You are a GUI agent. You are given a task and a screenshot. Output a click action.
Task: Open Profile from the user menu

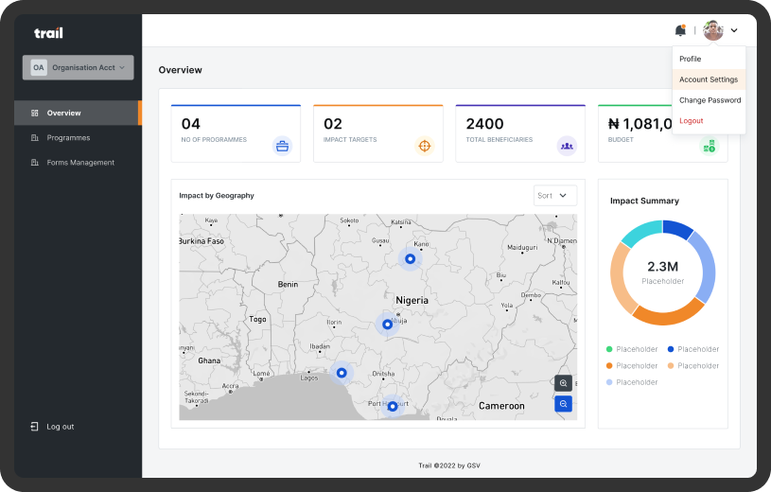tap(691, 59)
